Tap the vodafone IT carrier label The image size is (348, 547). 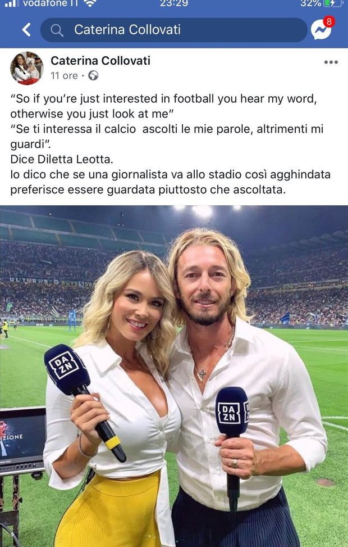tap(50, 3)
